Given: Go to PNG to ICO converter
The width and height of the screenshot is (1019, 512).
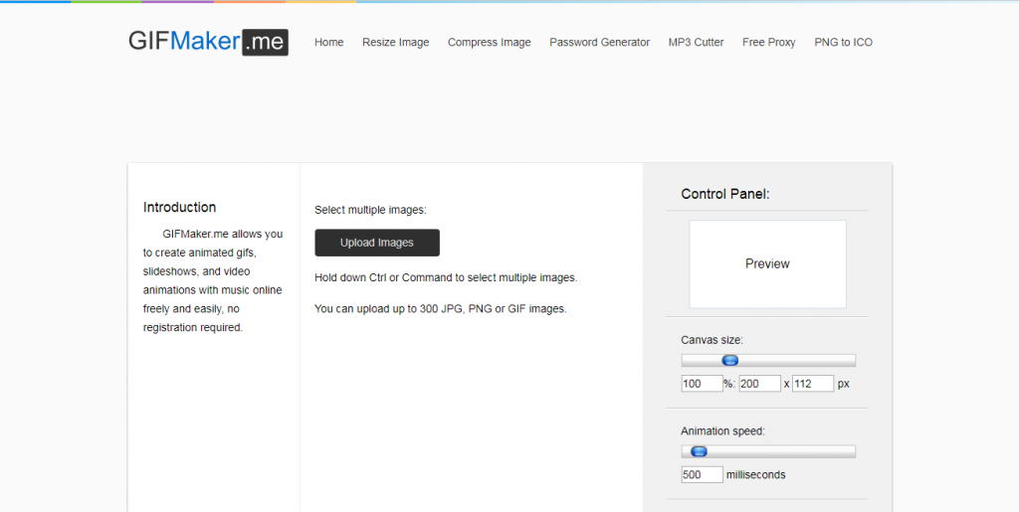Looking at the screenshot, I should pyautogui.click(x=844, y=42).
